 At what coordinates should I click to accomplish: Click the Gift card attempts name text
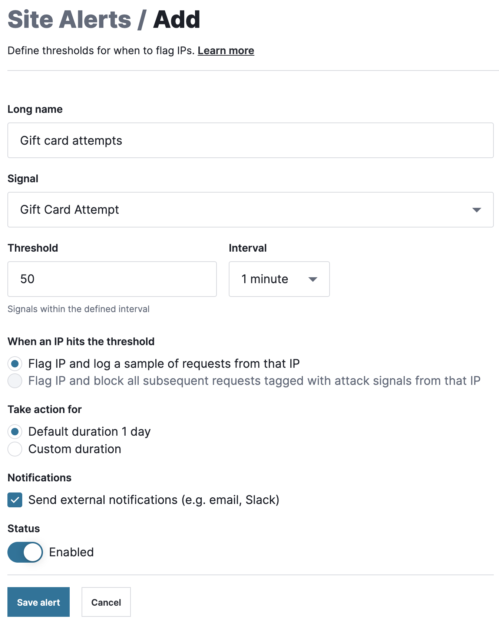tap(70, 140)
